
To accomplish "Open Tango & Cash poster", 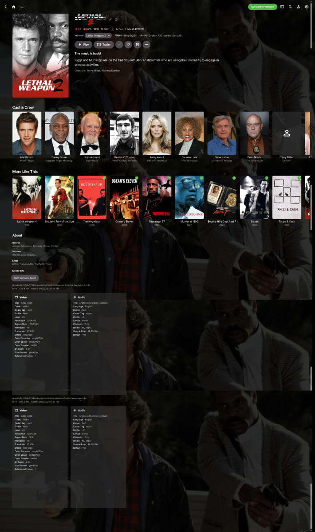I will (x=287, y=197).
